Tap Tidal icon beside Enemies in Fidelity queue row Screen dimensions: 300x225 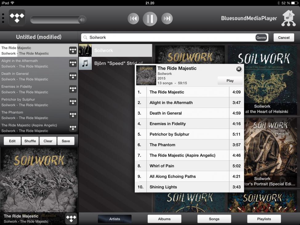pyautogui.click(x=73, y=89)
